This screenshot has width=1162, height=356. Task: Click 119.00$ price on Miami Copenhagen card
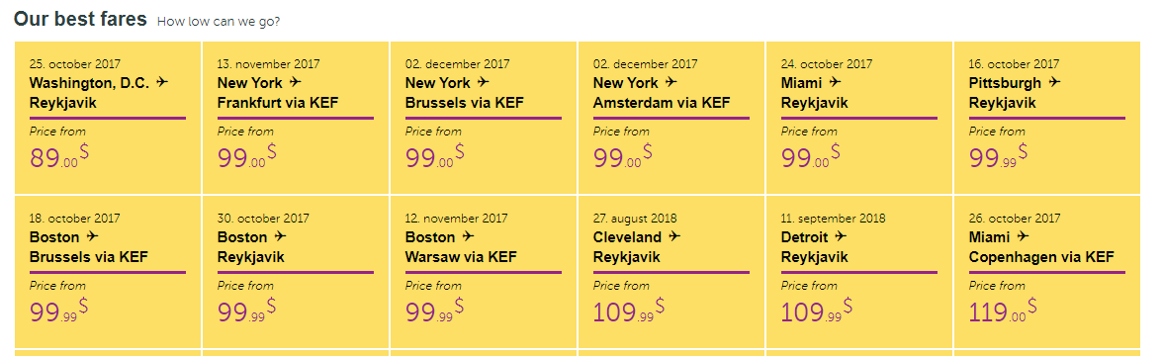[x=1003, y=311]
